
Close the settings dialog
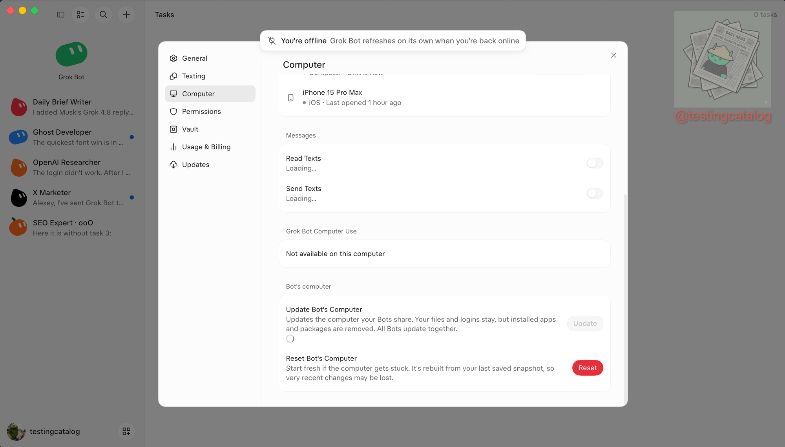[x=613, y=55]
